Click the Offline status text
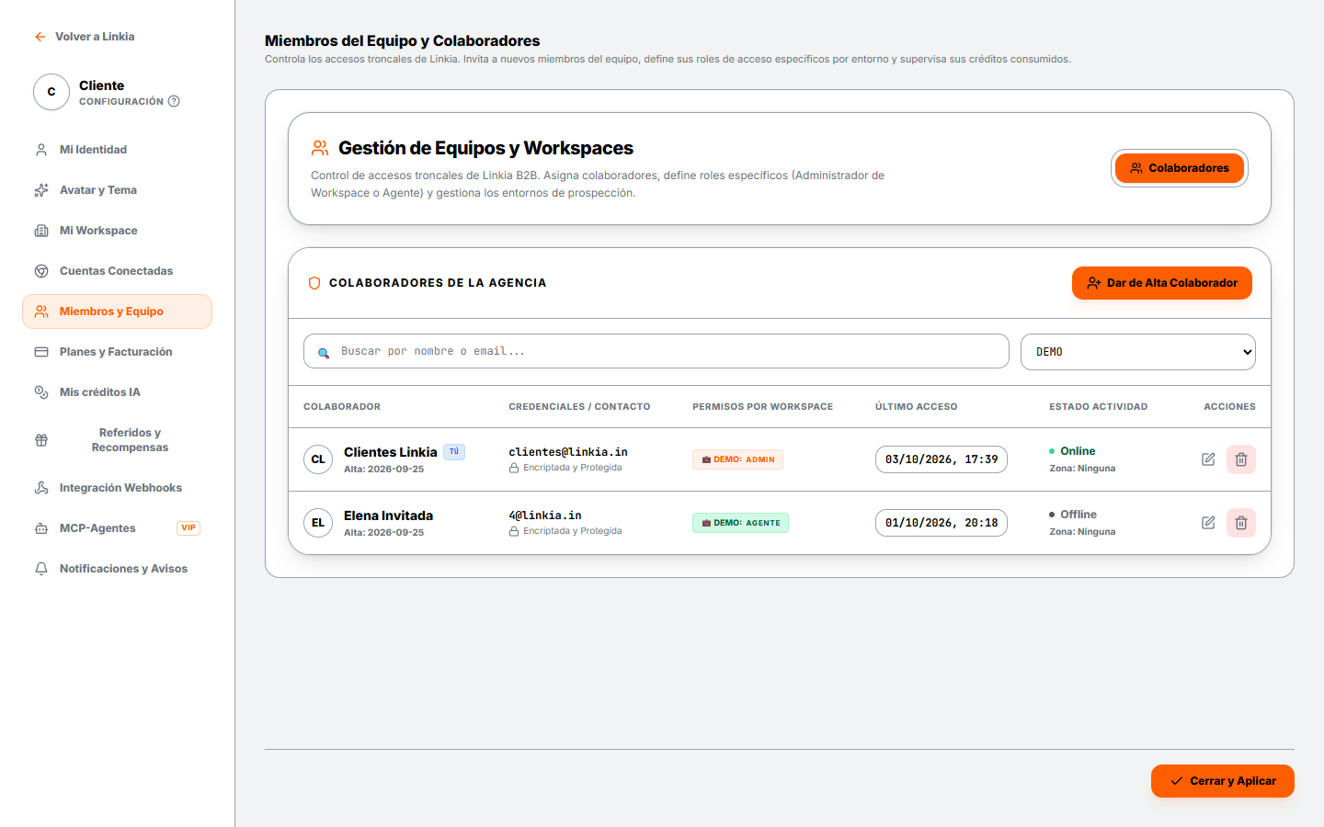1324x827 pixels. tap(1079, 515)
